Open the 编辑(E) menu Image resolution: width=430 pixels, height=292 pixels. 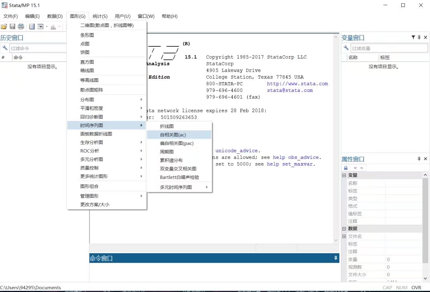32,16
